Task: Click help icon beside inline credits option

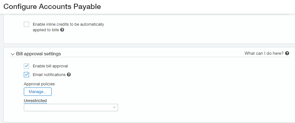Action: (x=62, y=30)
